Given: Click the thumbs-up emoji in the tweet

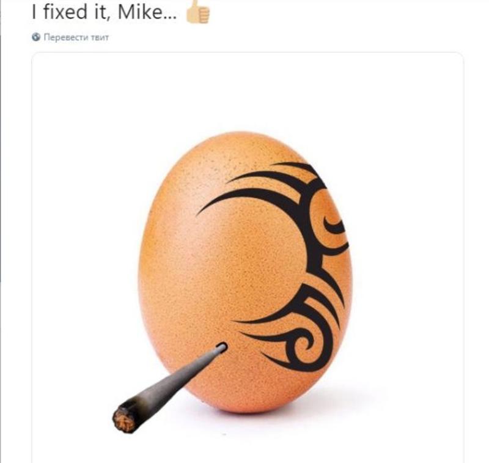Looking at the screenshot, I should [x=198, y=12].
